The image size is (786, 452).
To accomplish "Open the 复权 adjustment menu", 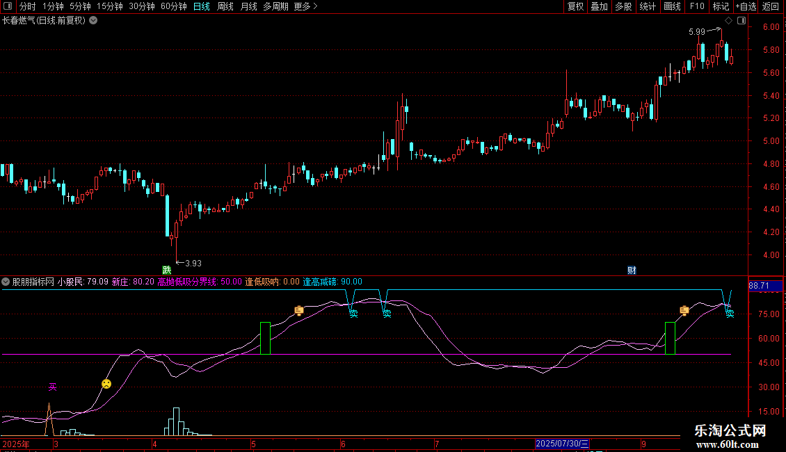I will click(575, 6).
